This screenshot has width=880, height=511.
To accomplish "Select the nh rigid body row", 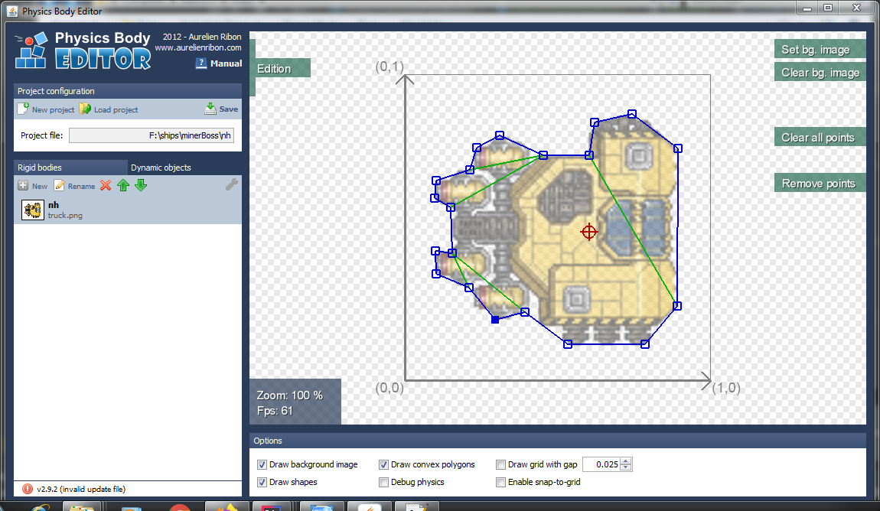I will [128, 210].
